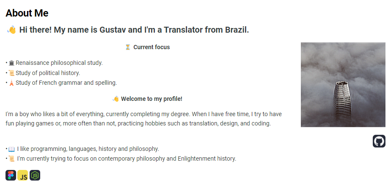Click the classical building emoji icon
The width and height of the screenshot is (388, 192).
11,63
